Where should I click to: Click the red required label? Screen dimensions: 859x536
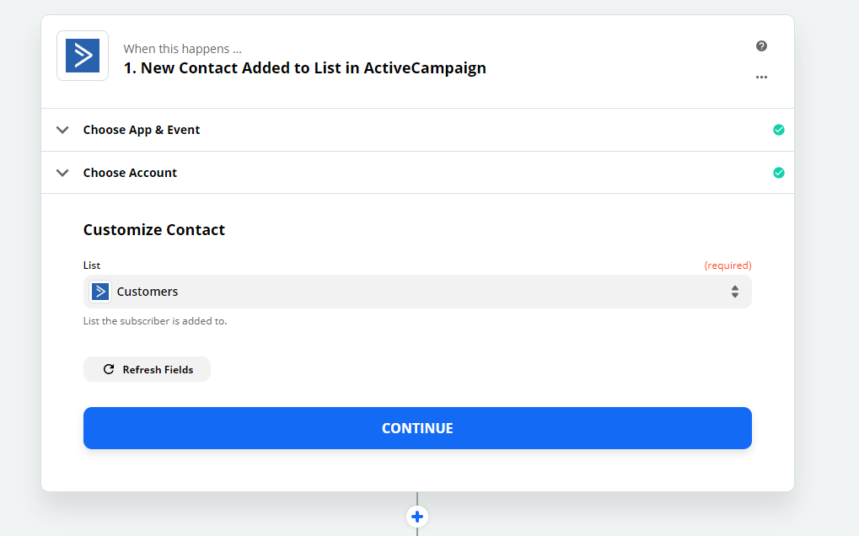pyautogui.click(x=727, y=265)
